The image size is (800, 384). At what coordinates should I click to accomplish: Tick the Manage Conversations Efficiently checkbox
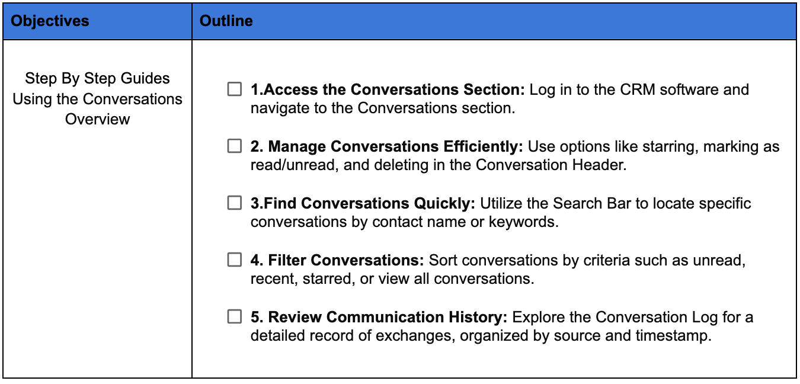(235, 146)
